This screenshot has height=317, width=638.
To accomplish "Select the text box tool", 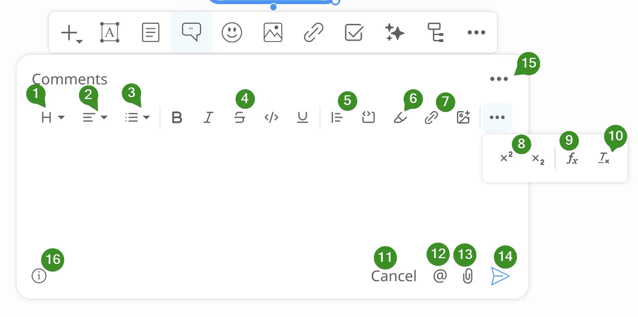I will coord(110,33).
